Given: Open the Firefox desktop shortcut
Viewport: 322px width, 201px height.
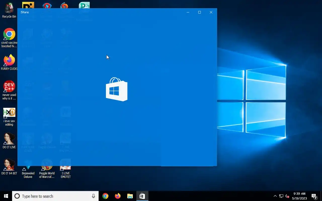Looking at the screenshot, I should pos(9,63).
